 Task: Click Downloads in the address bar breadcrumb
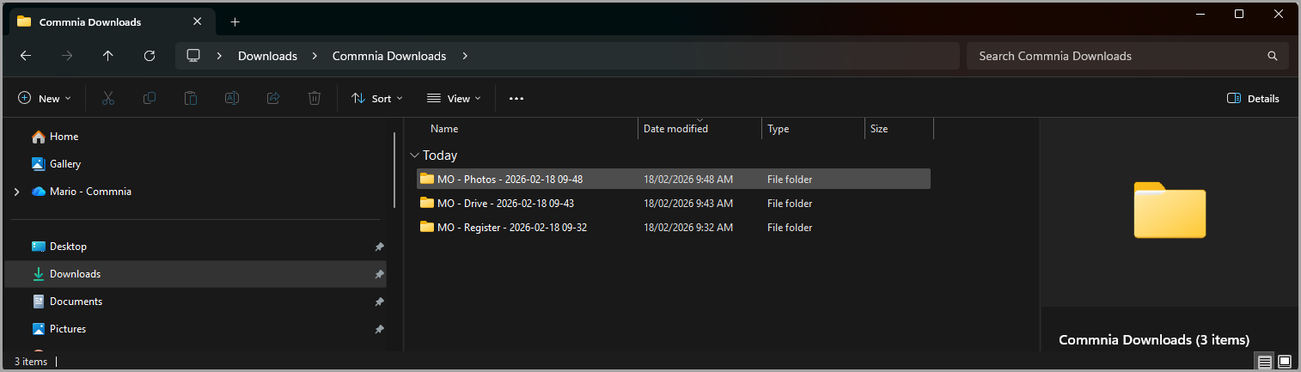tap(267, 56)
